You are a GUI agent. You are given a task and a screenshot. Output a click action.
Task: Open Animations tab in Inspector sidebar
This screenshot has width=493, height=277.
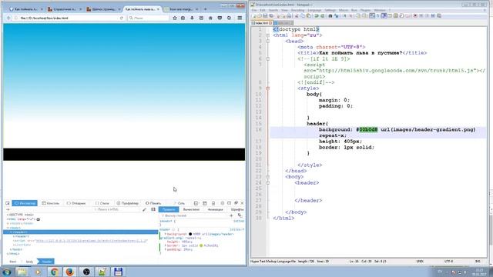[216, 209]
